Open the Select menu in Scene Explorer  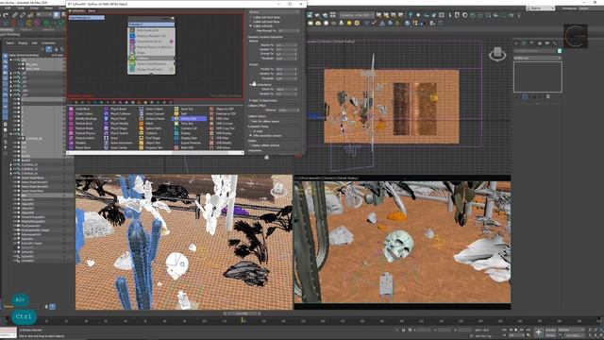click(10, 43)
